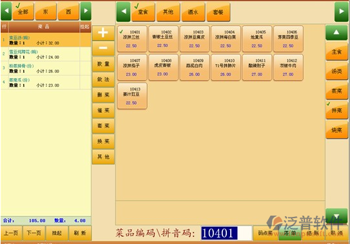Switch to the 汤类 soup category
This screenshot has width=350, height=244.
tap(336, 71)
